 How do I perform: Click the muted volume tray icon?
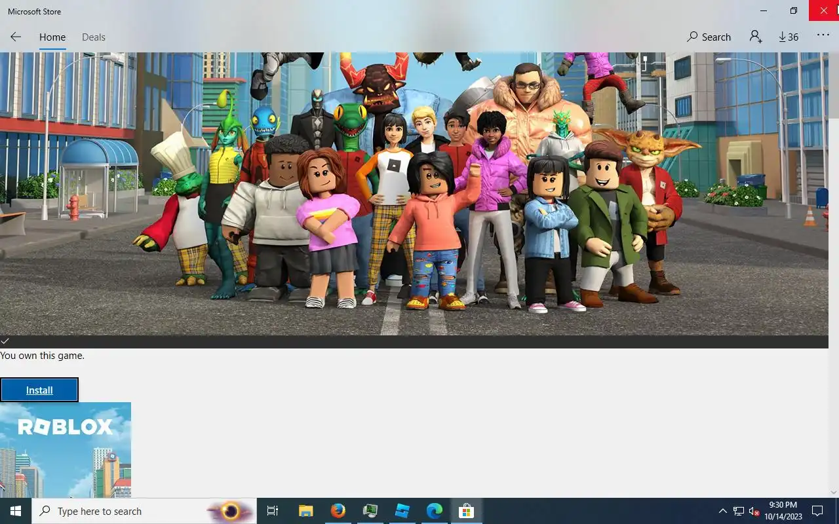pyautogui.click(x=754, y=511)
